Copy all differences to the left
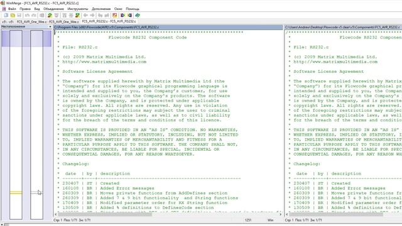Screen dimensions: 402x226 pyautogui.click(x=130, y=15)
